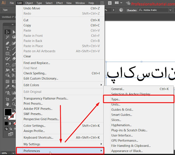Expand the opacity arrow in control bar

click(x=113, y=10)
